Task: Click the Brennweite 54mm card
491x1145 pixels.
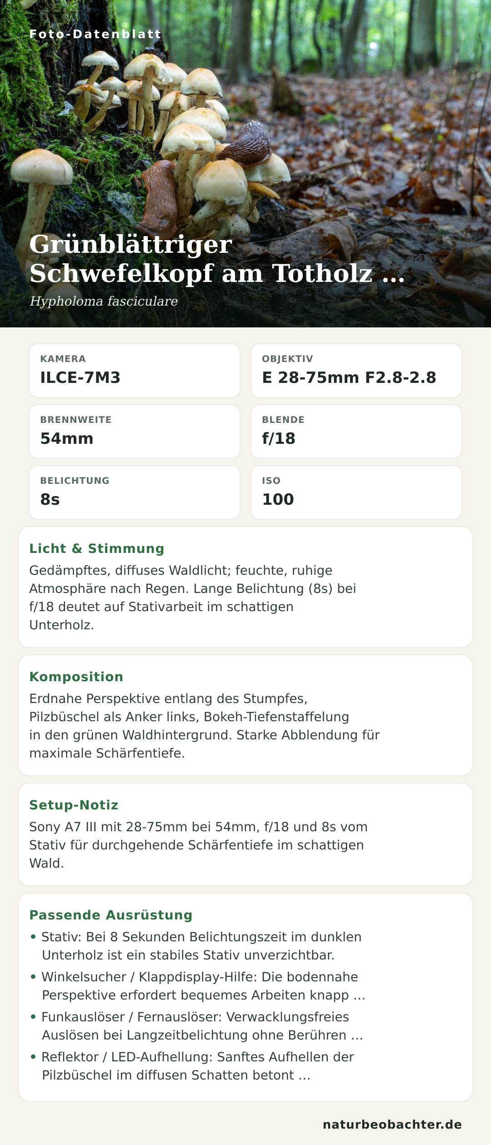Action: [135, 432]
